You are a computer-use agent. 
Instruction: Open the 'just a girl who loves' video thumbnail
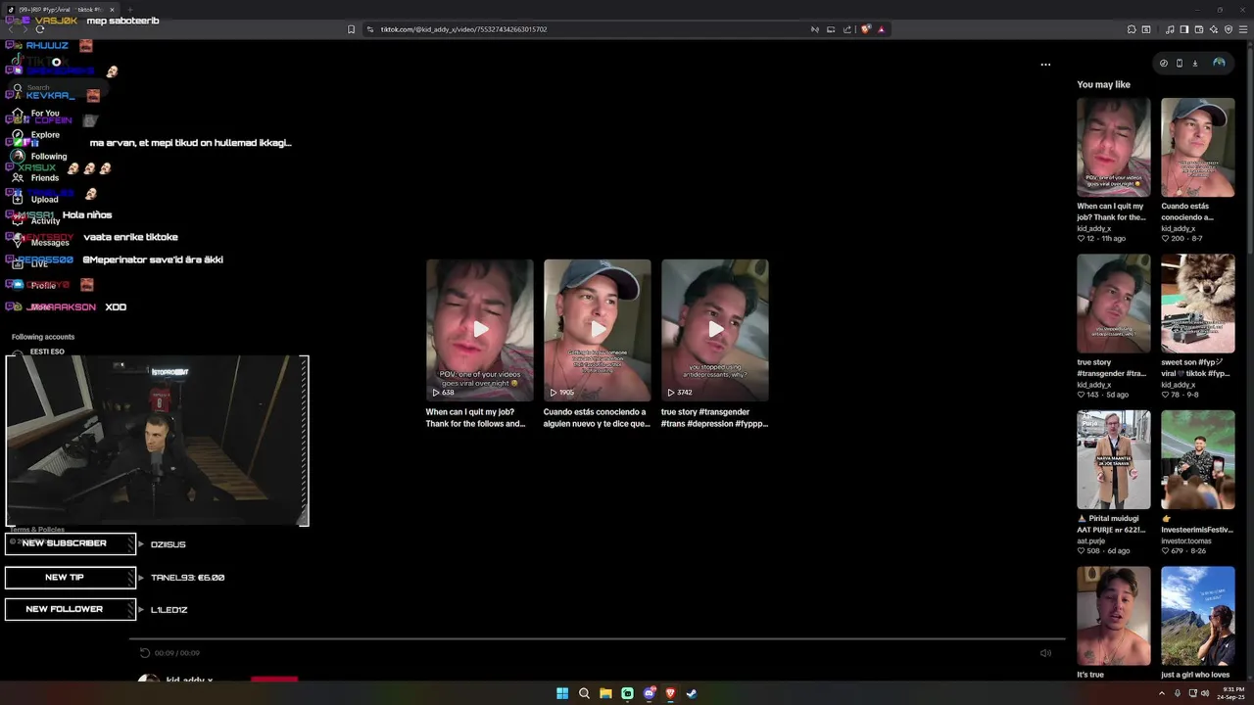tap(1198, 616)
